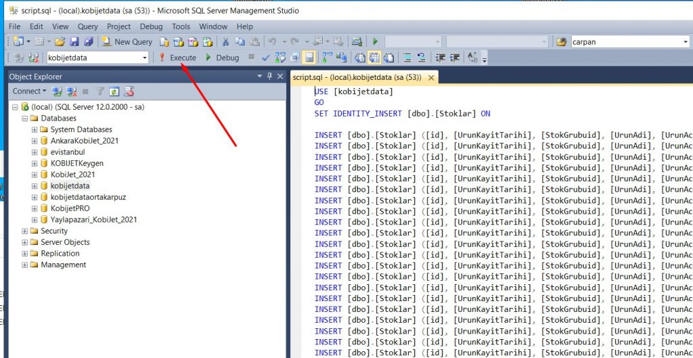The height and width of the screenshot is (358, 693).
Task: Click the Database Engine Query icon
Action: coord(164,41)
